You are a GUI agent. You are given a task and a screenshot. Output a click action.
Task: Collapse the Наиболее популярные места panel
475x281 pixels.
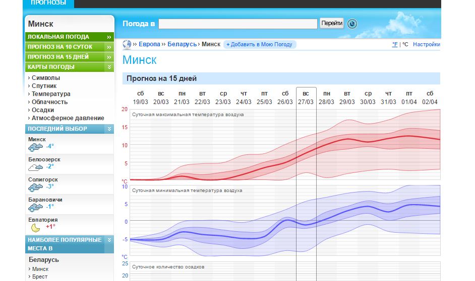pyautogui.click(x=109, y=240)
